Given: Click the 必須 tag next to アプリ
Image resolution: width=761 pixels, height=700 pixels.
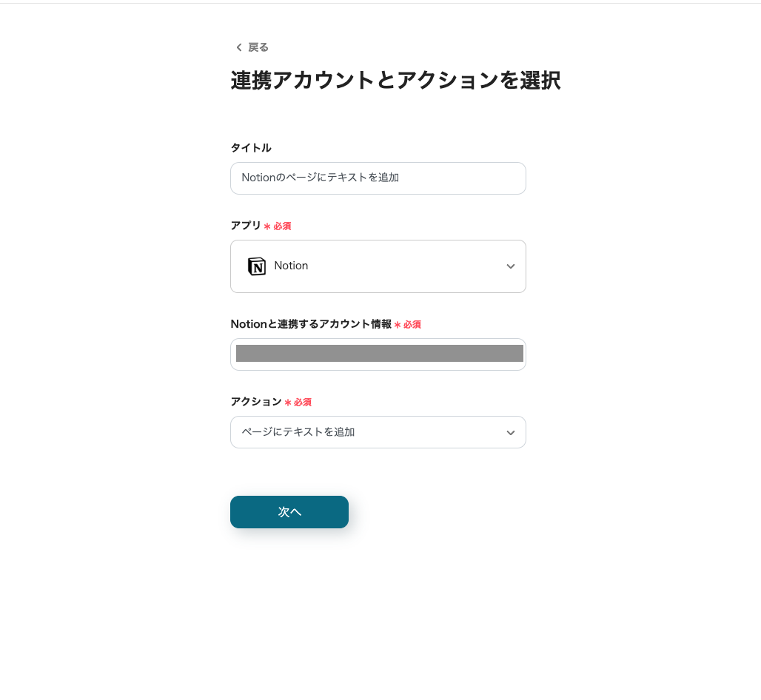Looking at the screenshot, I should (282, 226).
